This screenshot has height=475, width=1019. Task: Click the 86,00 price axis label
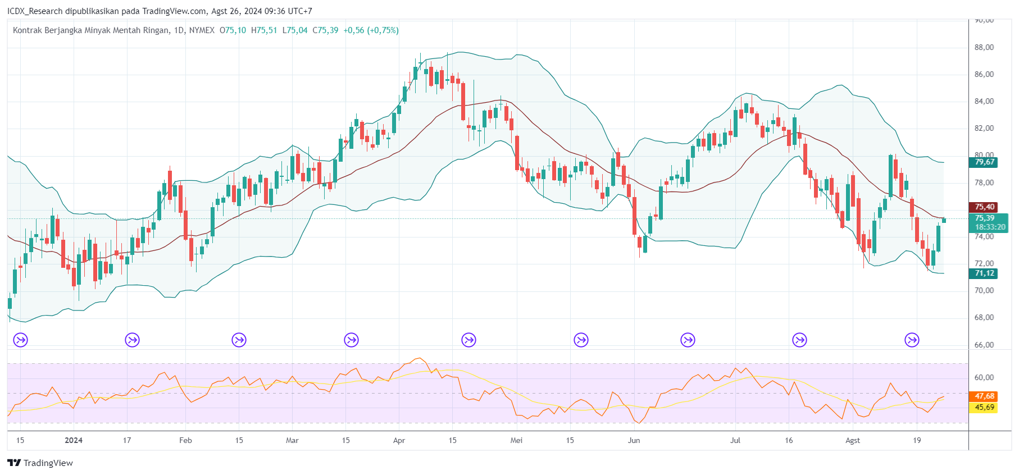(984, 74)
